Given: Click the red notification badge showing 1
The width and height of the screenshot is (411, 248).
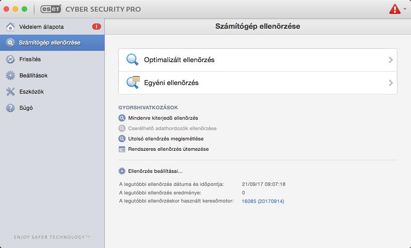Looking at the screenshot, I should pos(97,27).
